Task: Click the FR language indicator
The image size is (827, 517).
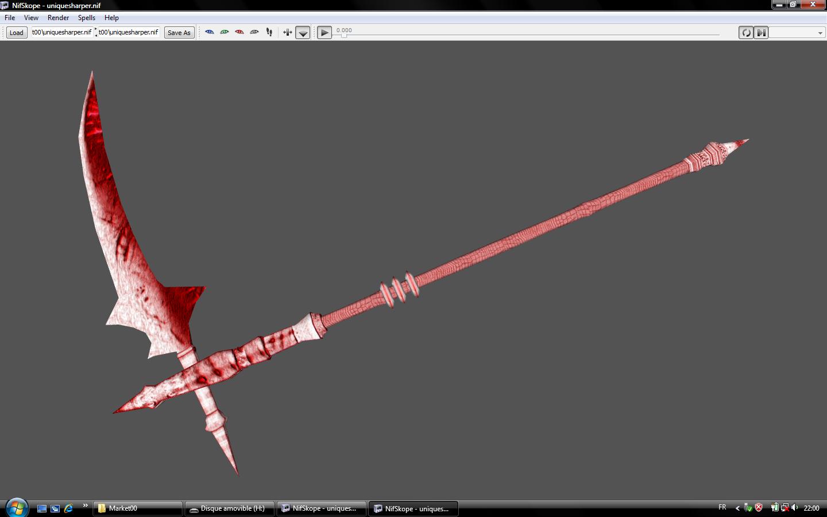Action: click(x=722, y=507)
